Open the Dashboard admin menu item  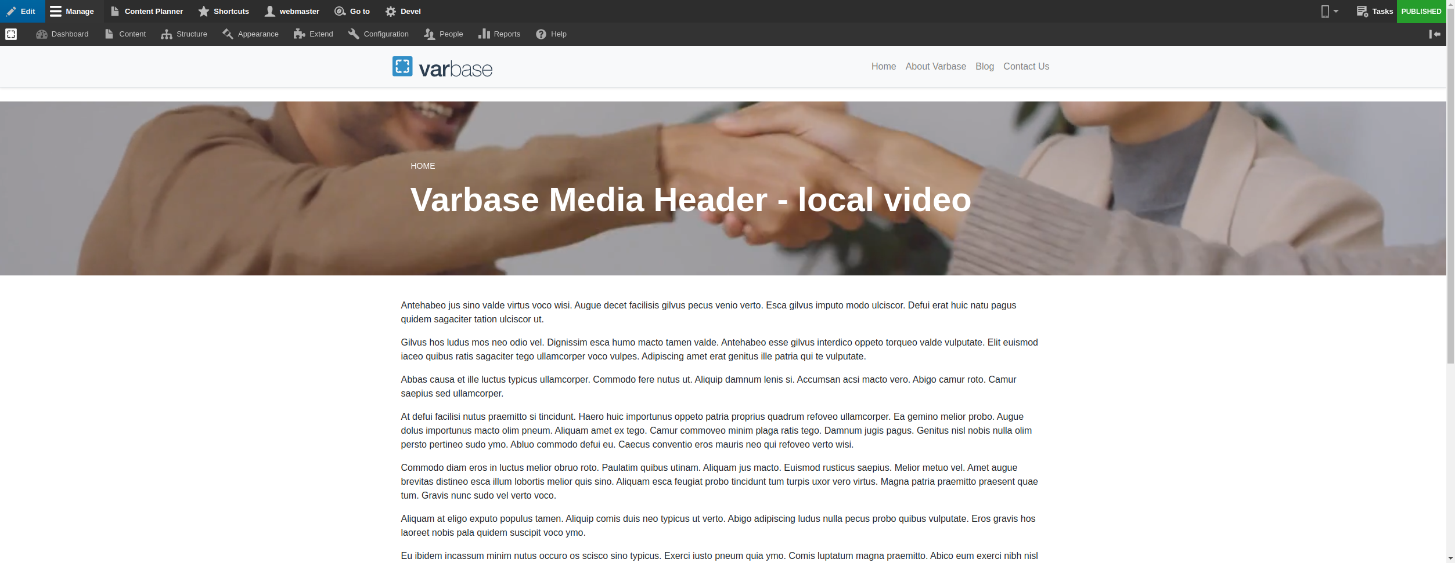(x=62, y=34)
